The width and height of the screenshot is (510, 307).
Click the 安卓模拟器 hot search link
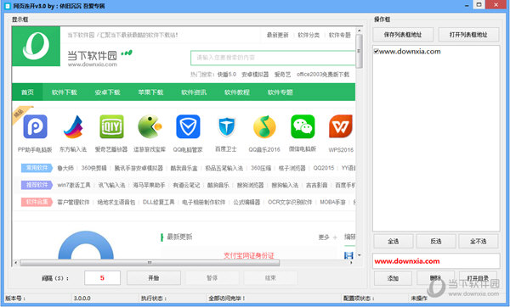(x=255, y=75)
